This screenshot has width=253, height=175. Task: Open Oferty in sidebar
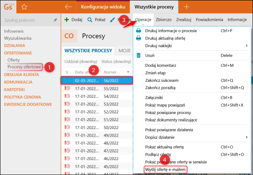[13, 60]
